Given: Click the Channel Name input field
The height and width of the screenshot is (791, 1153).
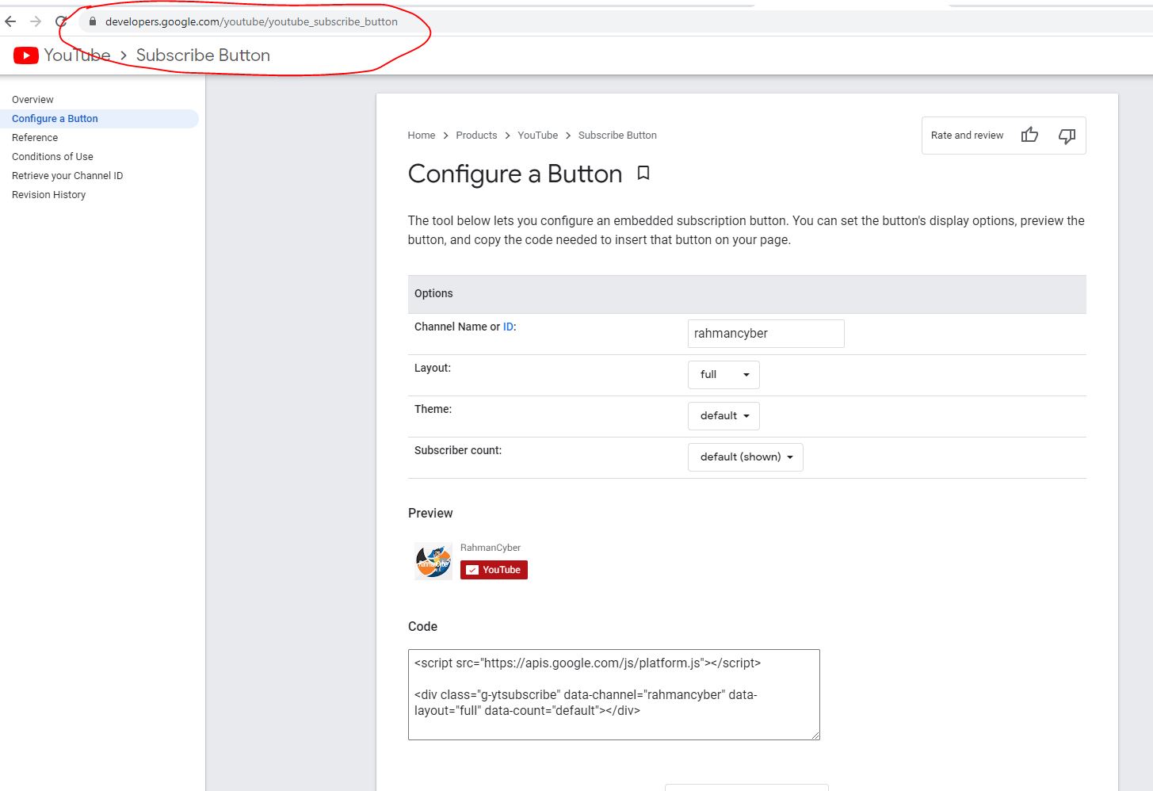Looking at the screenshot, I should point(765,334).
